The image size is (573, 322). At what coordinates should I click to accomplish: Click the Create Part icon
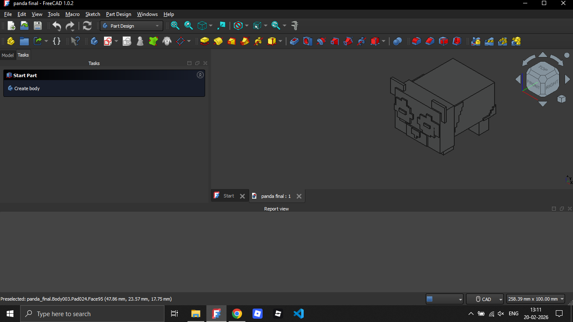[x=11, y=41]
